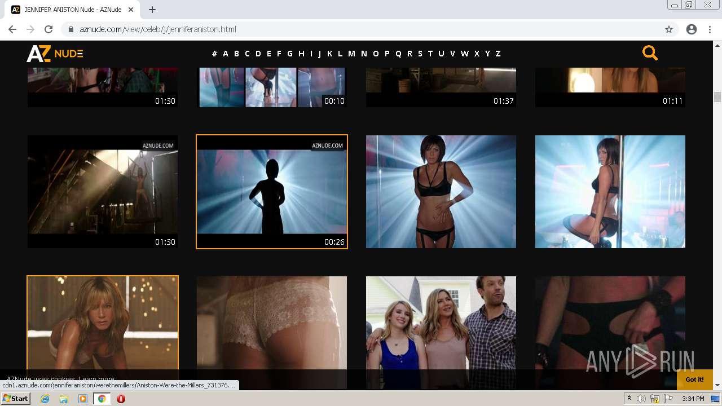Select letter M in index
This screenshot has width=722, height=406.
[351, 54]
